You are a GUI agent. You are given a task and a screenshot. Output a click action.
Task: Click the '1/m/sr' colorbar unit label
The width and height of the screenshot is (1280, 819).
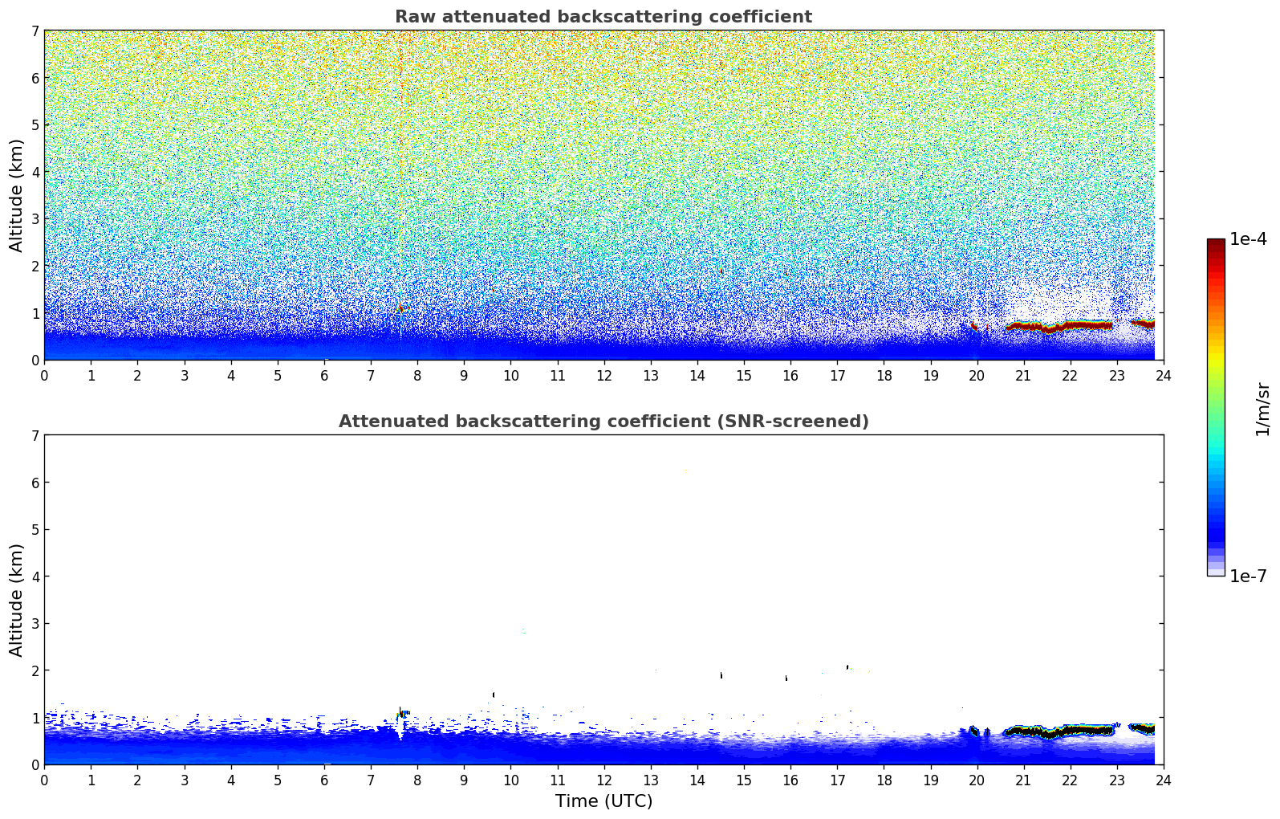click(1263, 408)
